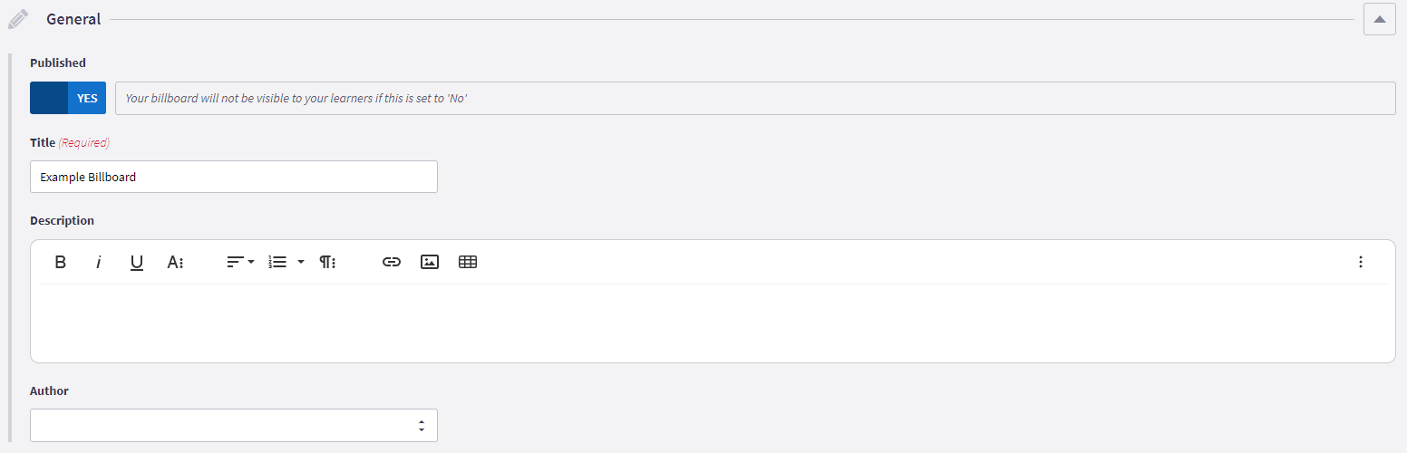Click the Title input field
This screenshot has height=453, width=1407.
point(234,177)
